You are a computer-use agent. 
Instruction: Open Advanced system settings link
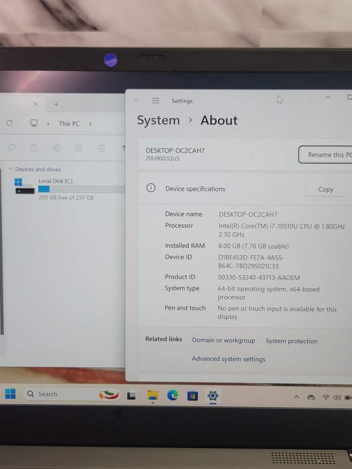229,359
